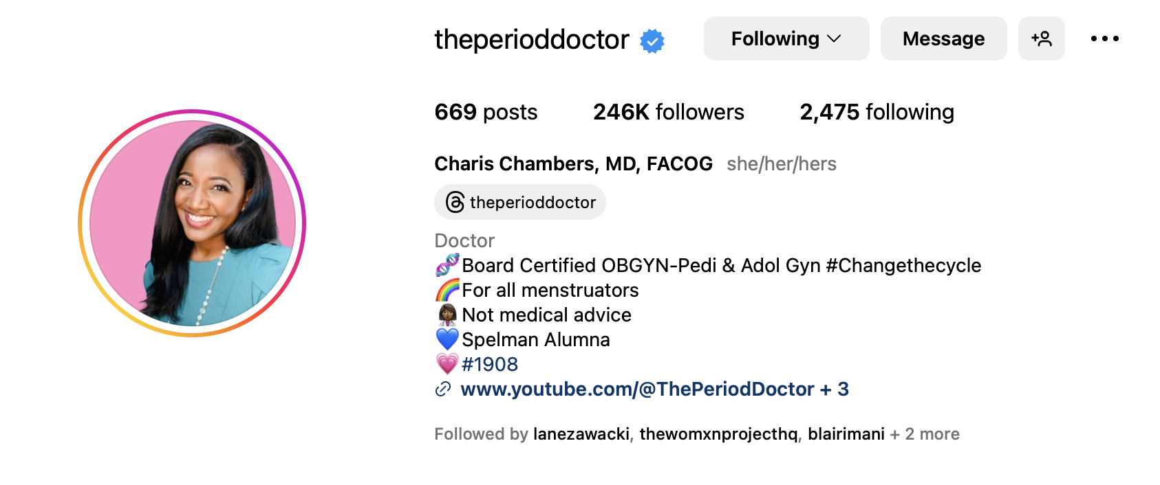Click the theperioddoctor username heading
This screenshot has height=485, width=1160.
(x=531, y=40)
